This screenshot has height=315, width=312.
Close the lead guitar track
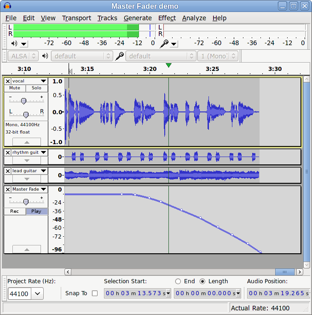pos(8,171)
